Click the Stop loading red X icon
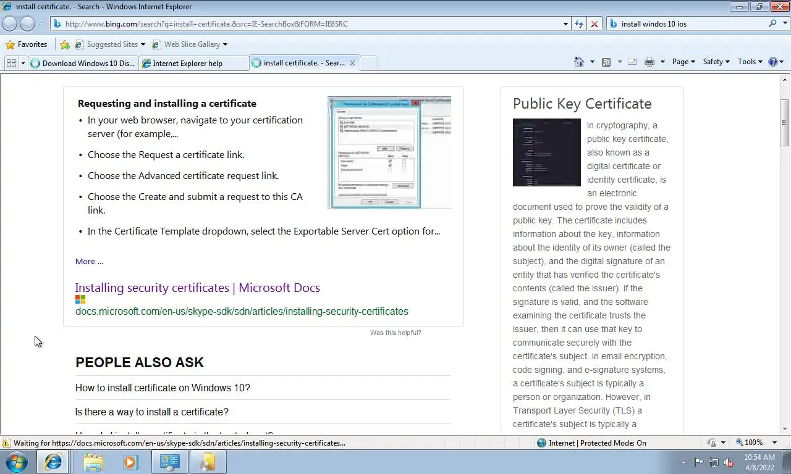 (x=594, y=24)
